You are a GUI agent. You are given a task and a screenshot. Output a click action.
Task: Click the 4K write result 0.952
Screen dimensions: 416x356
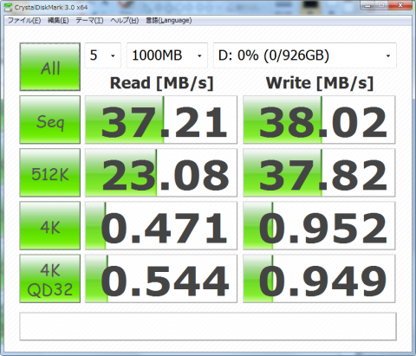(319, 225)
